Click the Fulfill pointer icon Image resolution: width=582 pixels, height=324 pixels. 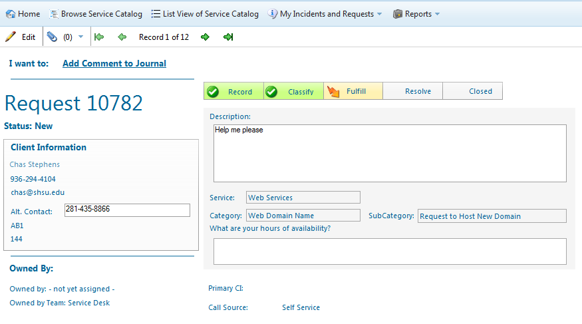[x=333, y=91]
